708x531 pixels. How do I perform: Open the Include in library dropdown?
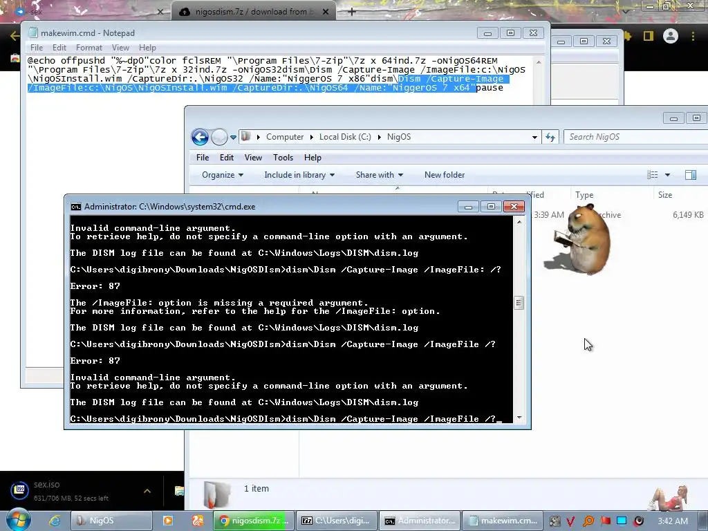coord(299,175)
